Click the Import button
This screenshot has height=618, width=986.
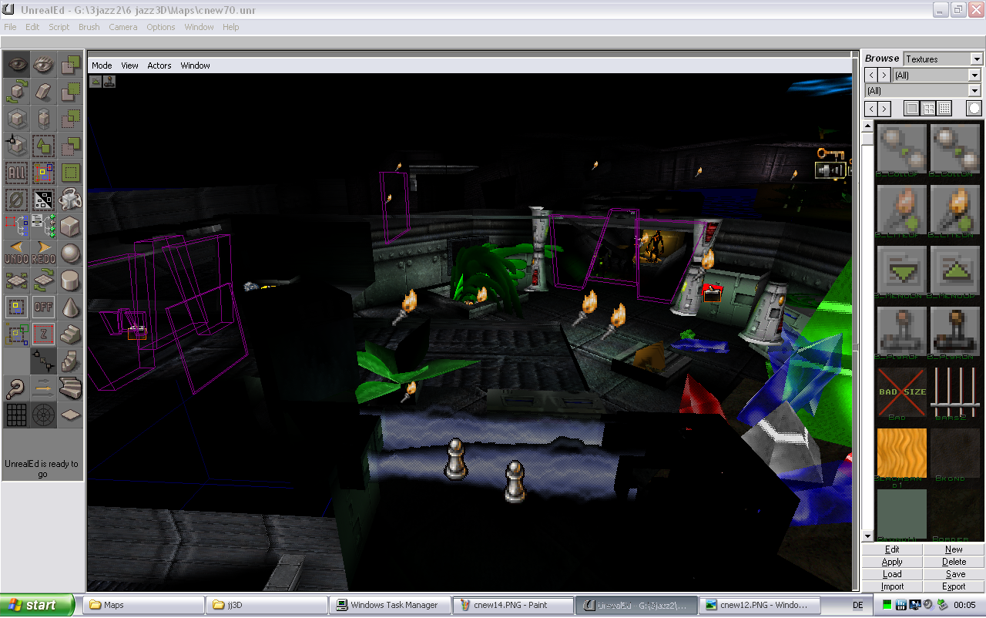(x=892, y=586)
